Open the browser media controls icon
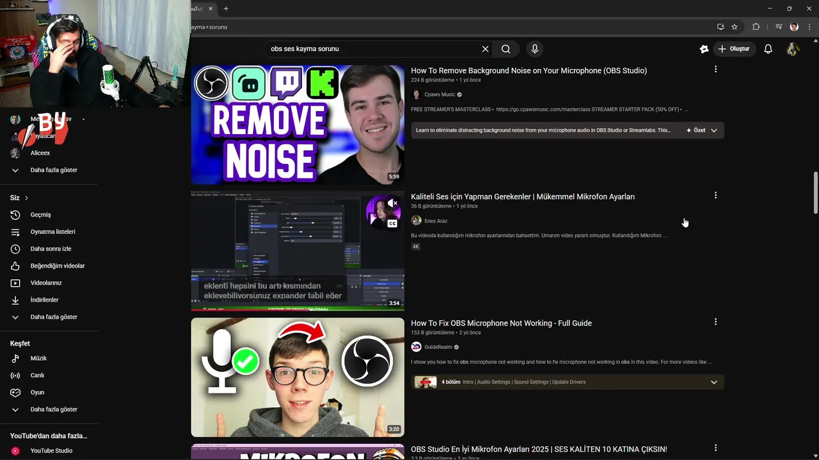The image size is (819, 460). point(779,27)
